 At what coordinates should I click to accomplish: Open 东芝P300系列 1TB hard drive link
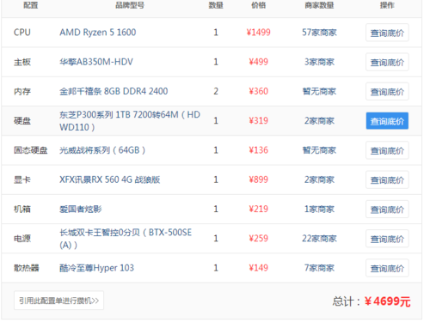[130, 121]
